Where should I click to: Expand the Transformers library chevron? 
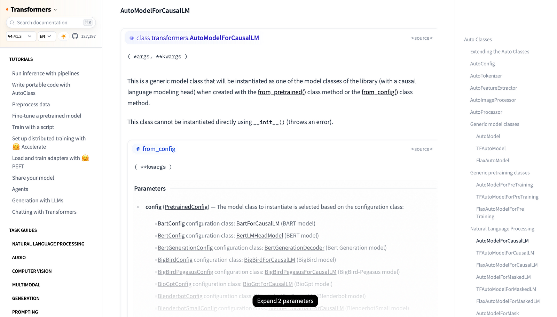(x=55, y=10)
